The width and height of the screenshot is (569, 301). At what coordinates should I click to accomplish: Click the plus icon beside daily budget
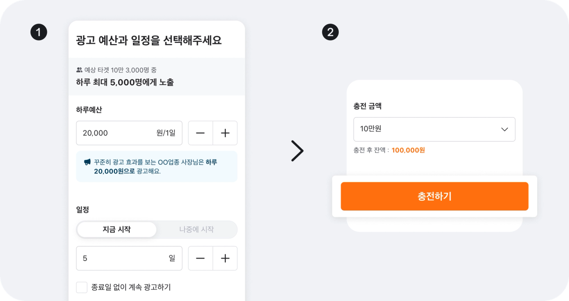[x=225, y=133]
